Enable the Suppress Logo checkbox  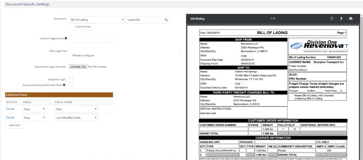(70, 79)
